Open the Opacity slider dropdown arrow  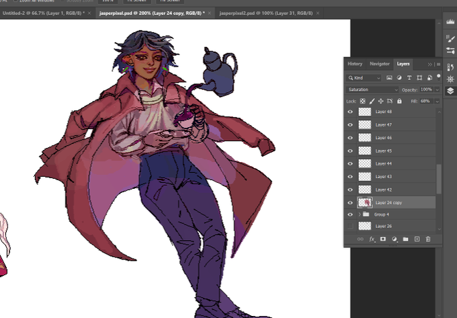tap(438, 90)
